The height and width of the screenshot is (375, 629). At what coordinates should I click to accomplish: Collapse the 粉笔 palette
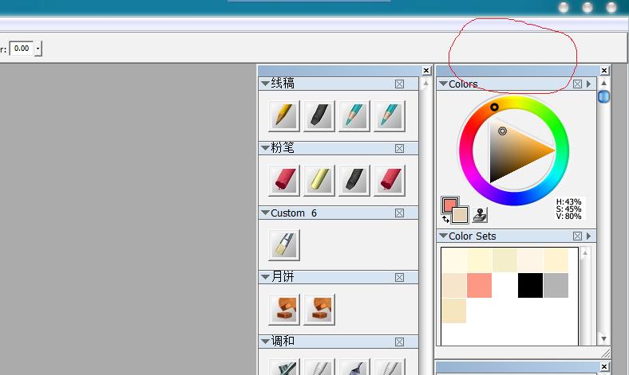265,148
